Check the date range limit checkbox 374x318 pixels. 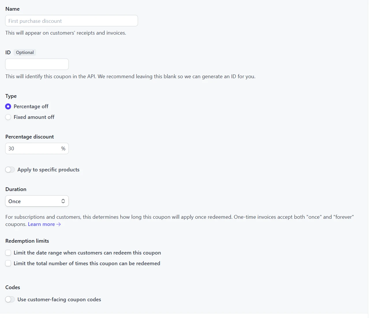pos(8,253)
